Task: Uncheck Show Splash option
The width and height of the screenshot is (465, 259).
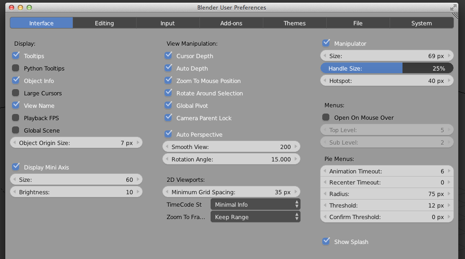Action: [326, 242]
